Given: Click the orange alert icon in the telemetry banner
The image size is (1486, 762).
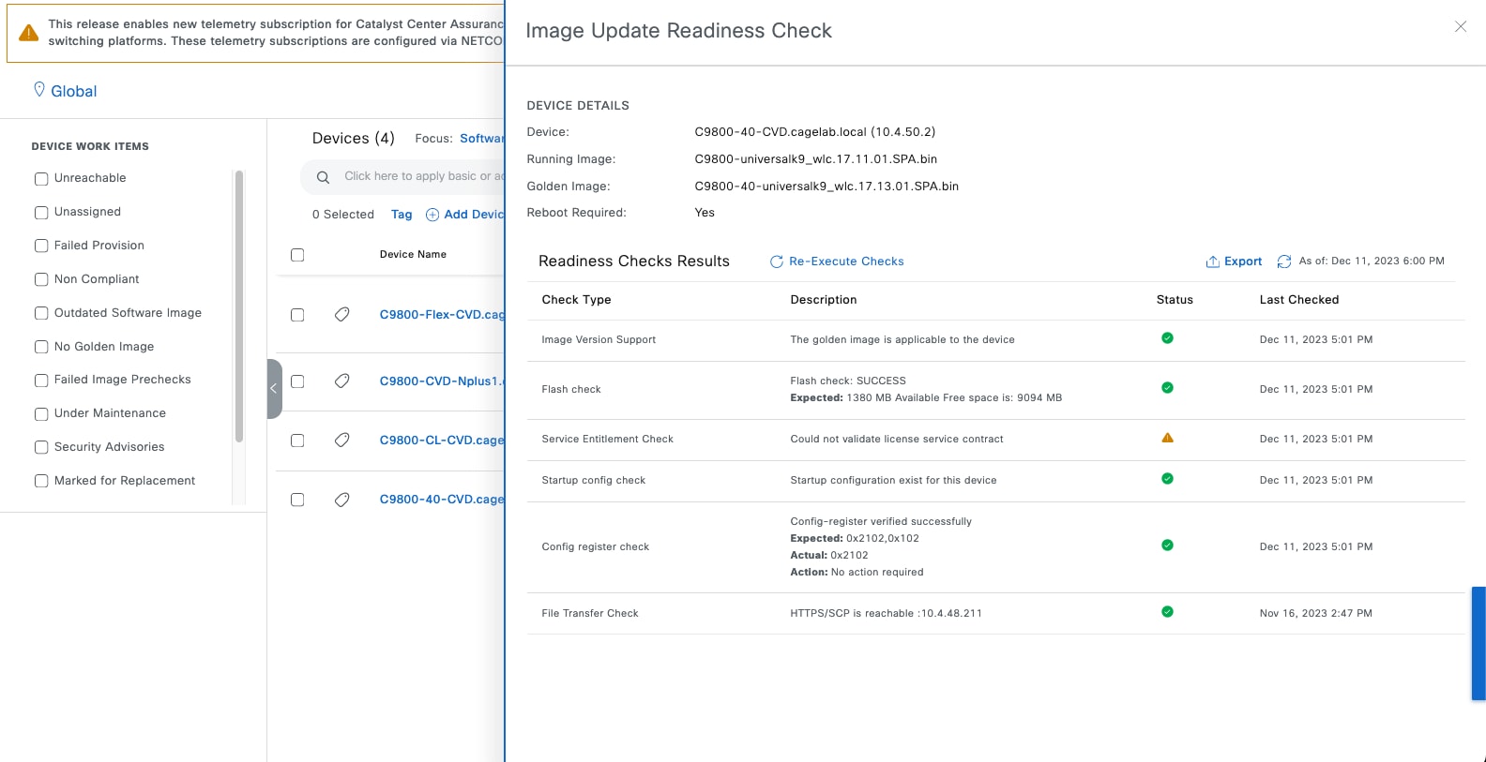Looking at the screenshot, I should click(29, 33).
